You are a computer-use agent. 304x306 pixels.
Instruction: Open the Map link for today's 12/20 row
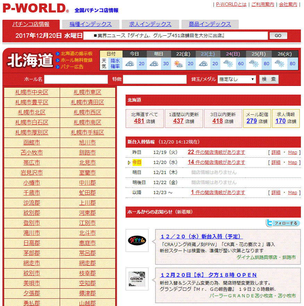293,162
